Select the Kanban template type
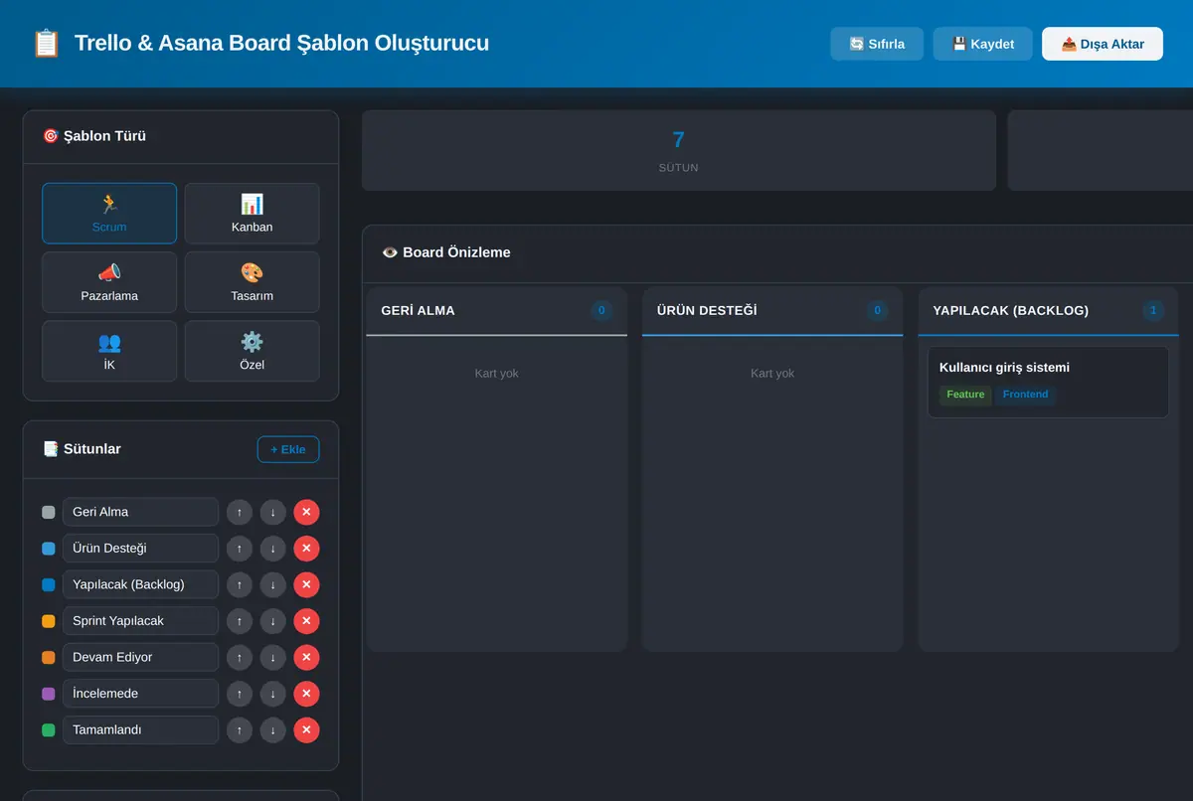The width and height of the screenshot is (1193, 801). click(252, 213)
